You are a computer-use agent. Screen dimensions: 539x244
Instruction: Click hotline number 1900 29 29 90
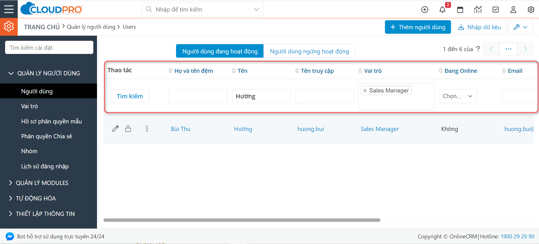pyautogui.click(x=517, y=236)
